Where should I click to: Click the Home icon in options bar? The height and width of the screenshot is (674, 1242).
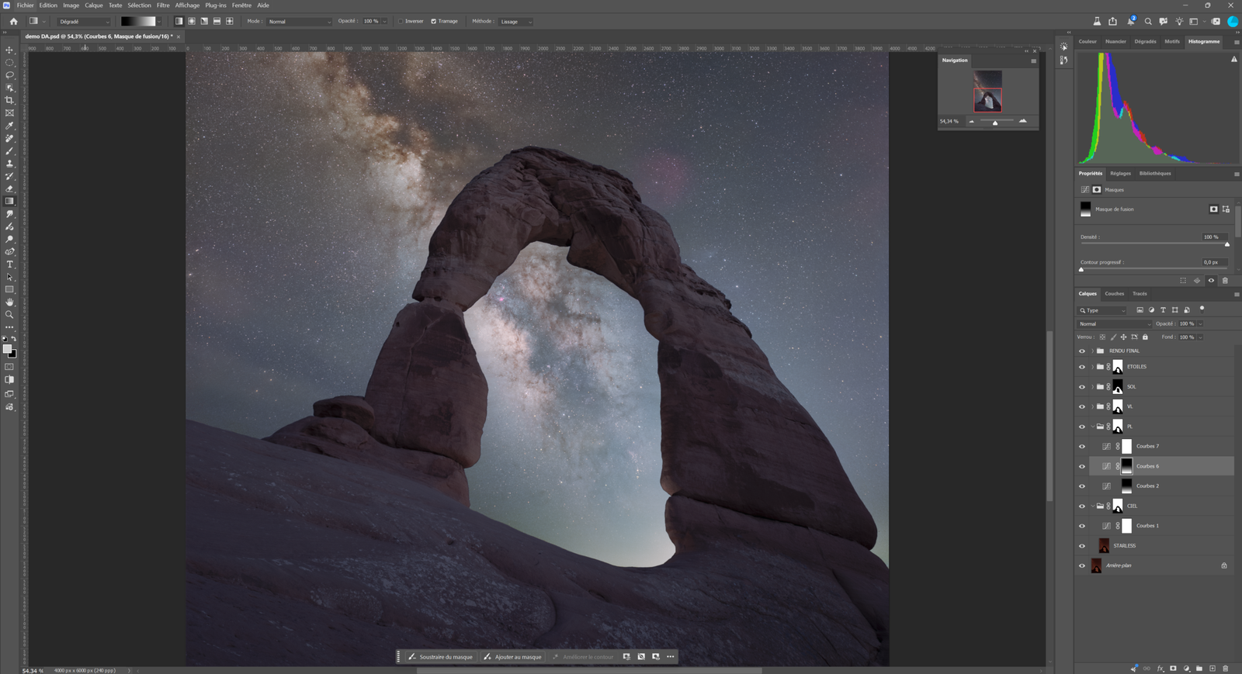(13, 22)
